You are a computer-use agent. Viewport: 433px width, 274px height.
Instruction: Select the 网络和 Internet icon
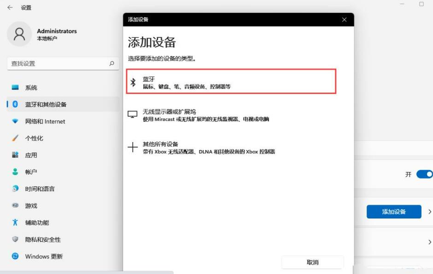pyautogui.click(x=16, y=121)
